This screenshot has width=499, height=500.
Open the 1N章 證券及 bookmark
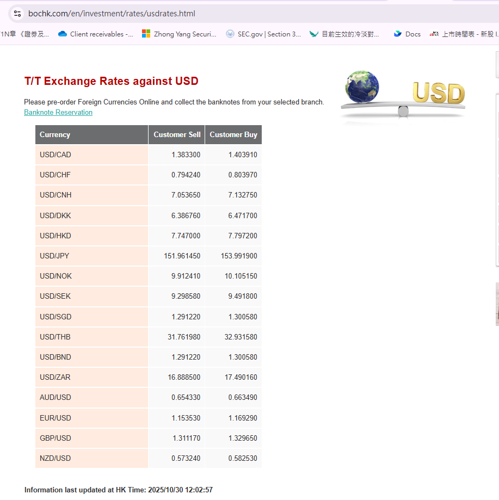click(24, 34)
